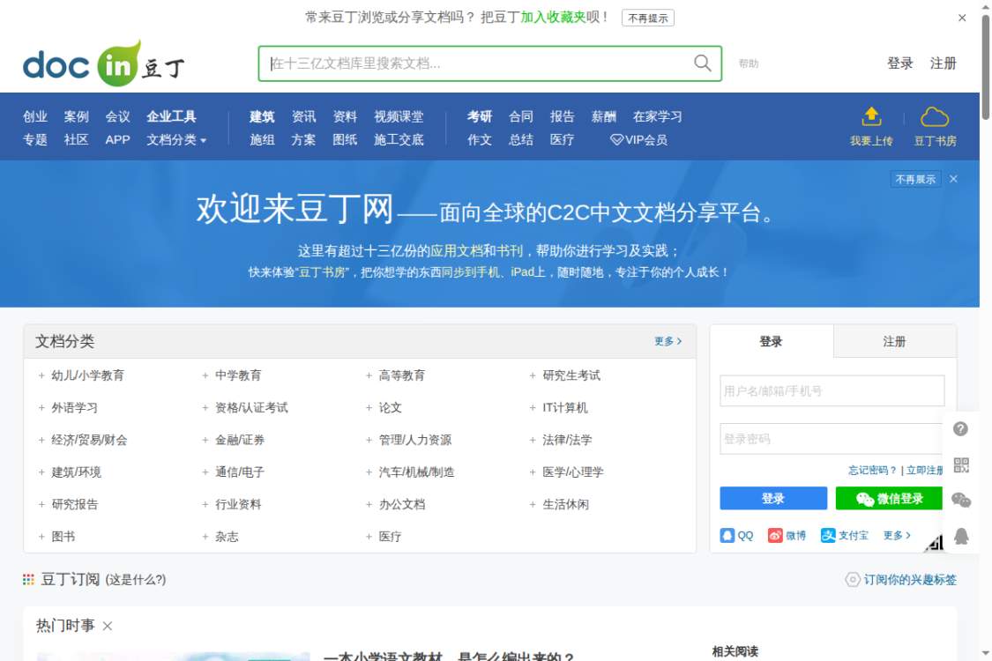Open the 帮助 link beside search
This screenshot has width=992, height=661.
tap(749, 63)
